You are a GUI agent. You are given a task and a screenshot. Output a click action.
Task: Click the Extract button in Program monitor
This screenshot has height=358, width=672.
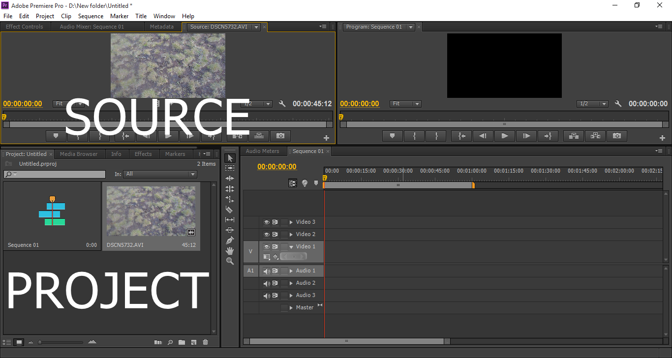click(595, 136)
